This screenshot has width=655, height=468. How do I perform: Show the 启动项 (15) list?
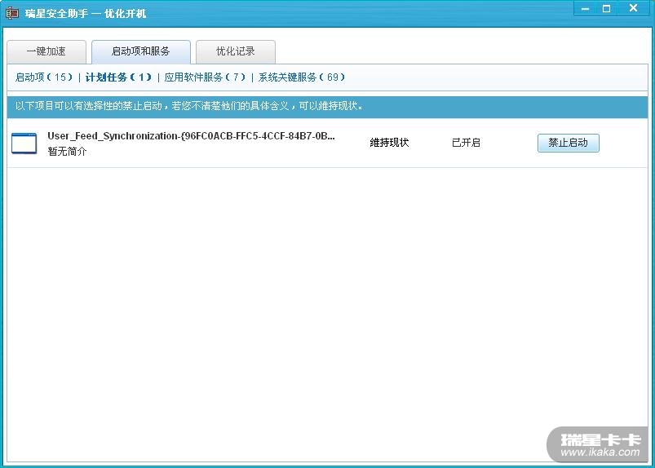(44, 77)
